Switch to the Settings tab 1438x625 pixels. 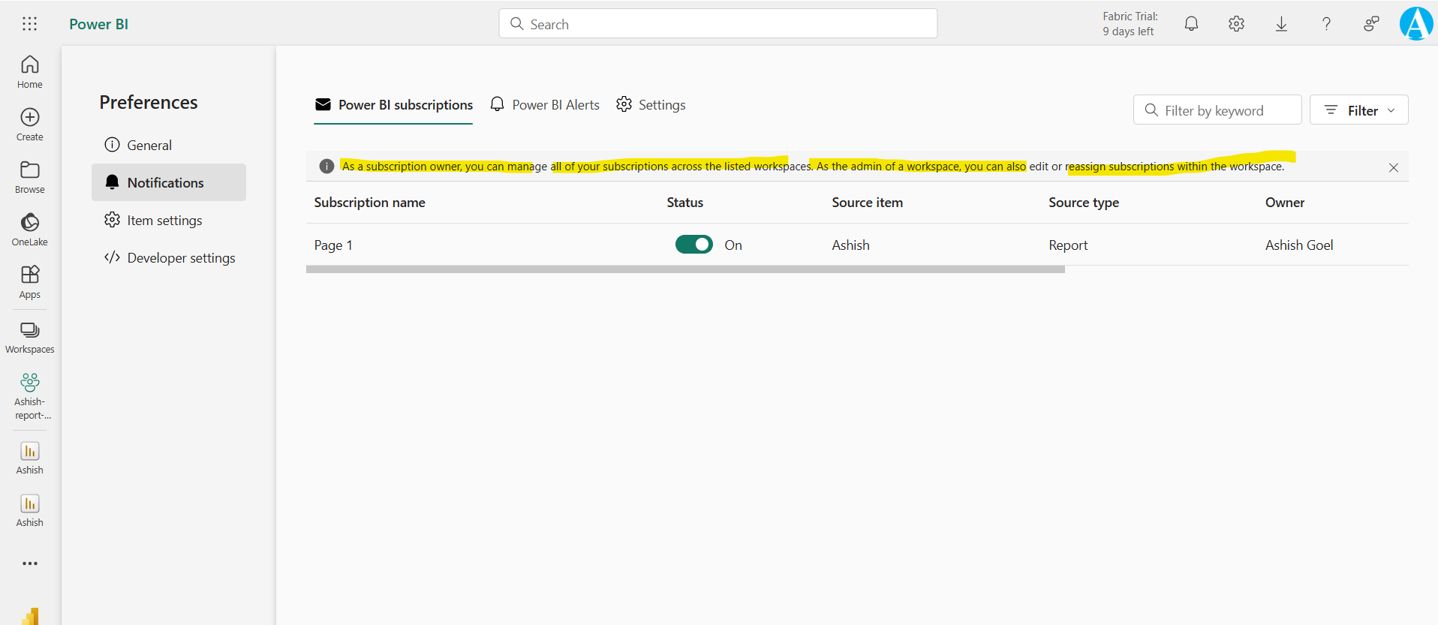(651, 105)
